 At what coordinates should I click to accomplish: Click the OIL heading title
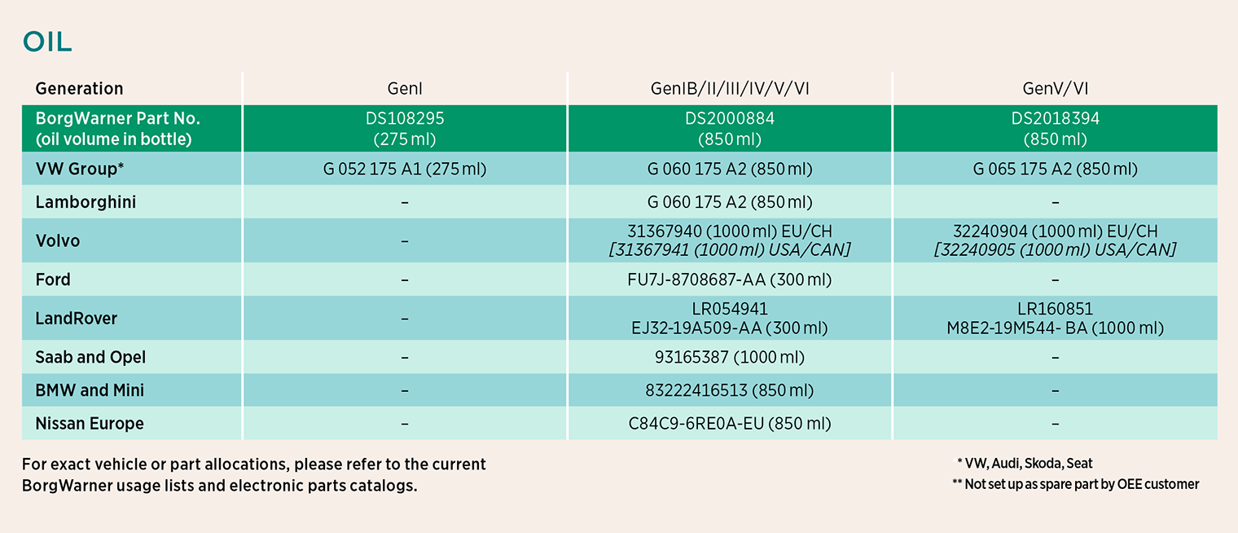47,42
